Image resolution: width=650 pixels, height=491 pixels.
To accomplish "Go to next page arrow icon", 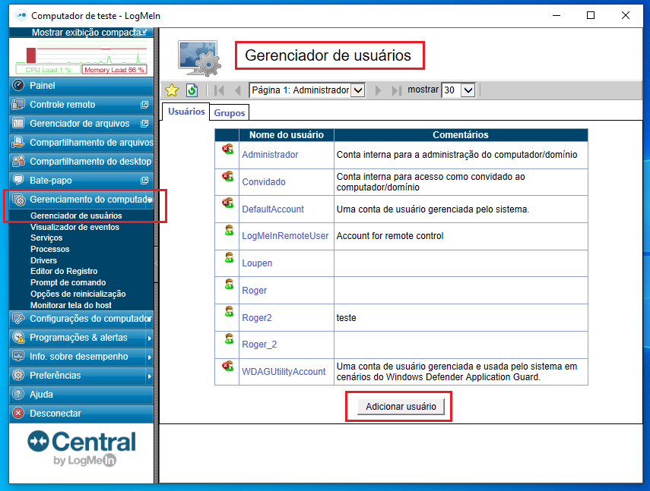I will click(x=378, y=90).
